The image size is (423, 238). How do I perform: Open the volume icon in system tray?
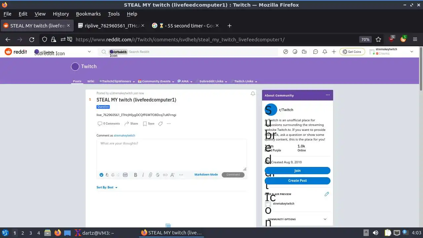tap(375, 233)
